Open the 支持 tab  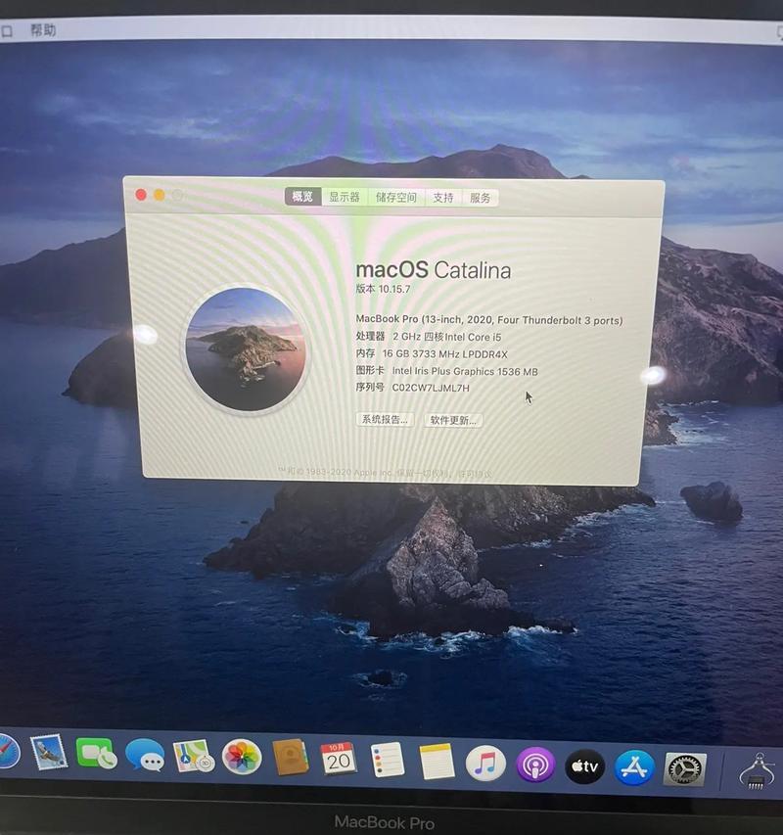442,198
